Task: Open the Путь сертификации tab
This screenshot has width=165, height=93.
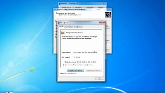Action: pyautogui.click(x=76, y=27)
